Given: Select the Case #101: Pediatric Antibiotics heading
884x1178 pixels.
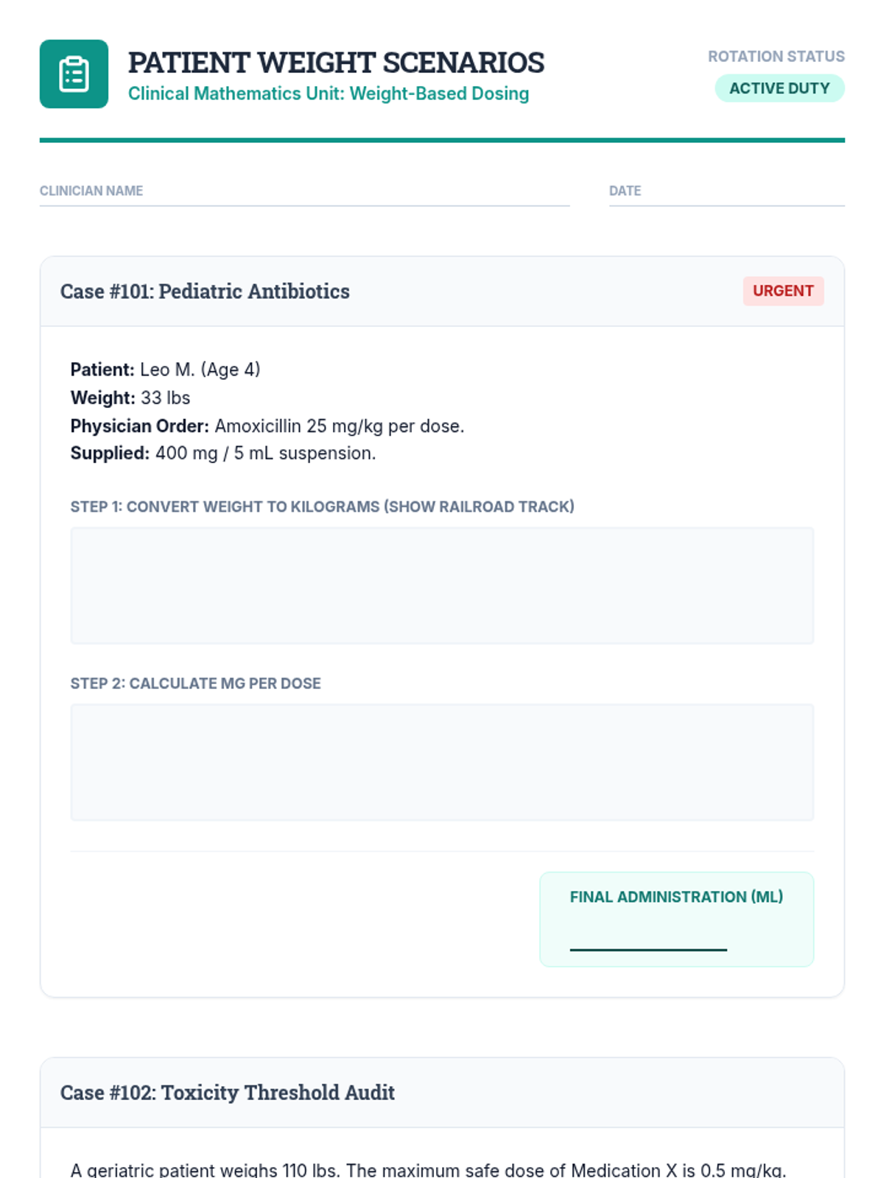Looking at the screenshot, I should click(205, 292).
